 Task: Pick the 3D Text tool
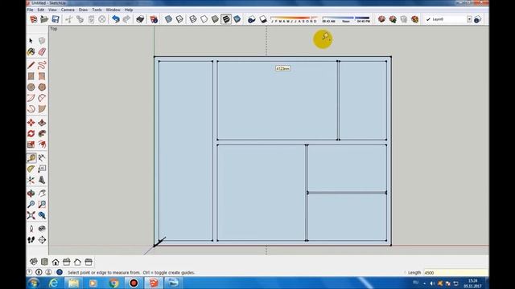(x=42, y=180)
